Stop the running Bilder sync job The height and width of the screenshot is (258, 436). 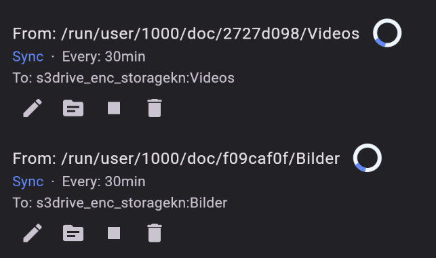(114, 233)
